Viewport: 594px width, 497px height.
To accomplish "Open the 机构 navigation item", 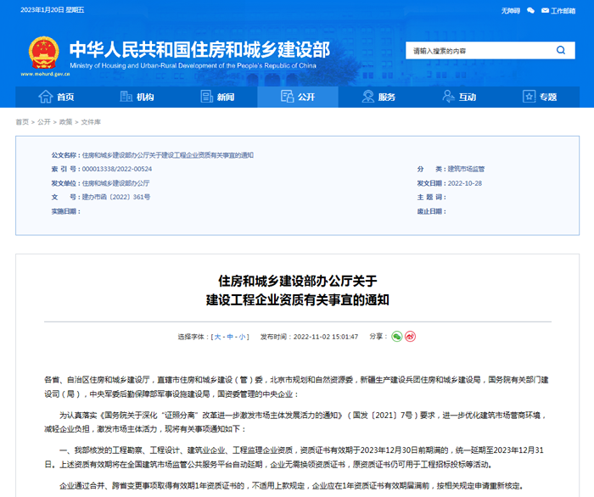I will pyautogui.click(x=137, y=97).
